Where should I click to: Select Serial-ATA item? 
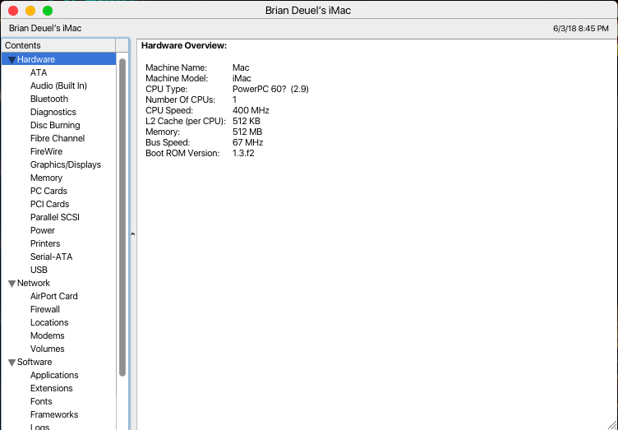tap(51, 257)
